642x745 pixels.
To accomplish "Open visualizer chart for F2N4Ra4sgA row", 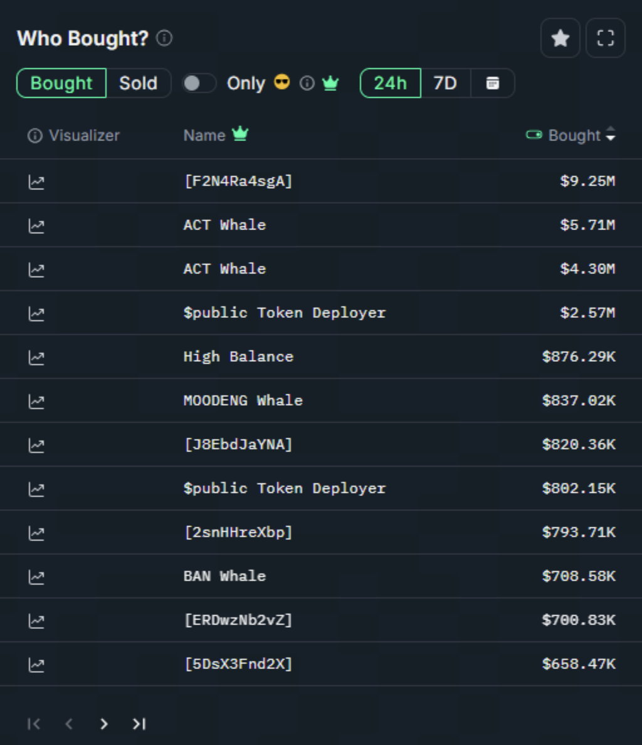I will pos(36,182).
